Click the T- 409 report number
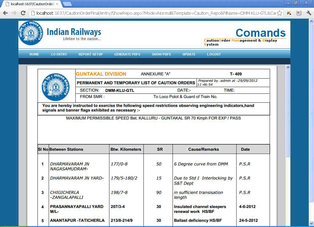Image resolution: width=314 pixels, height=227 pixels. [236, 74]
